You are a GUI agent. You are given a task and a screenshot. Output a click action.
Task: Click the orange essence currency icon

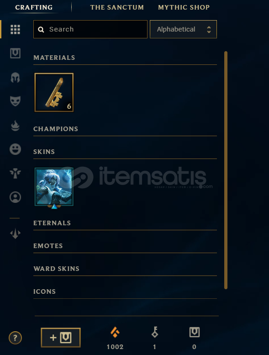(x=115, y=332)
